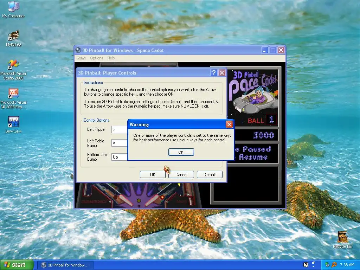Click the Player Controls help question-mark button

click(214, 73)
